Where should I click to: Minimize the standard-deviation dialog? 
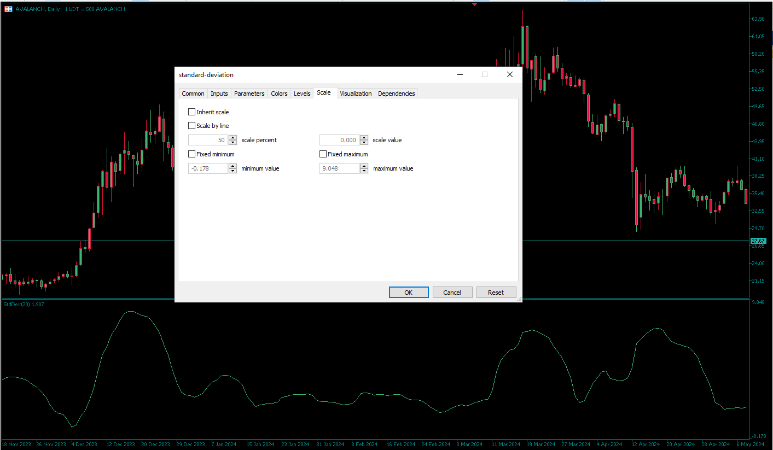pos(460,75)
